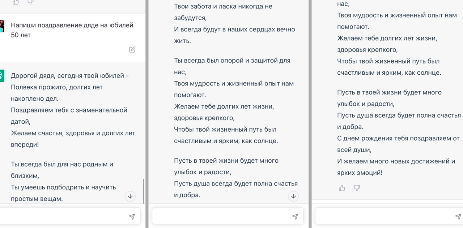Click the word 'близким,'
The image size is (463, 228).
[25, 176]
